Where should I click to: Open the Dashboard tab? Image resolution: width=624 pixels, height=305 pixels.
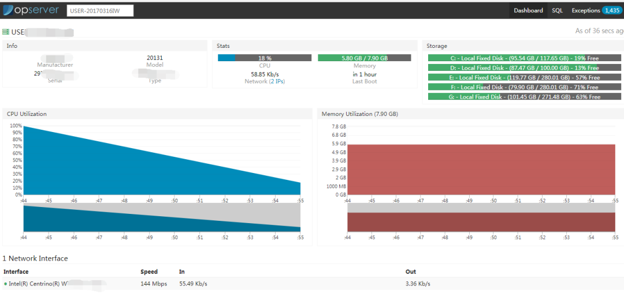(x=528, y=10)
